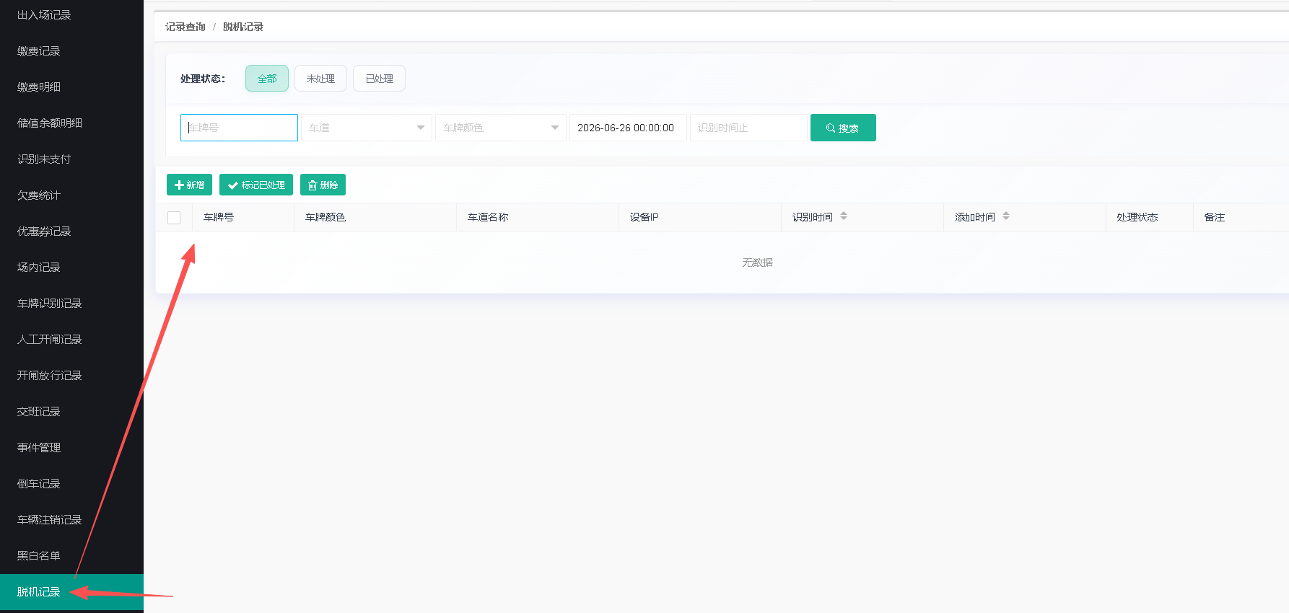
Task: Select 未处理 status filter
Action: 320,79
